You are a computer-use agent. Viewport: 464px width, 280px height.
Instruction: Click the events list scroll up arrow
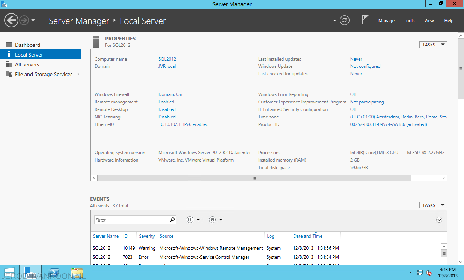[x=444, y=246]
